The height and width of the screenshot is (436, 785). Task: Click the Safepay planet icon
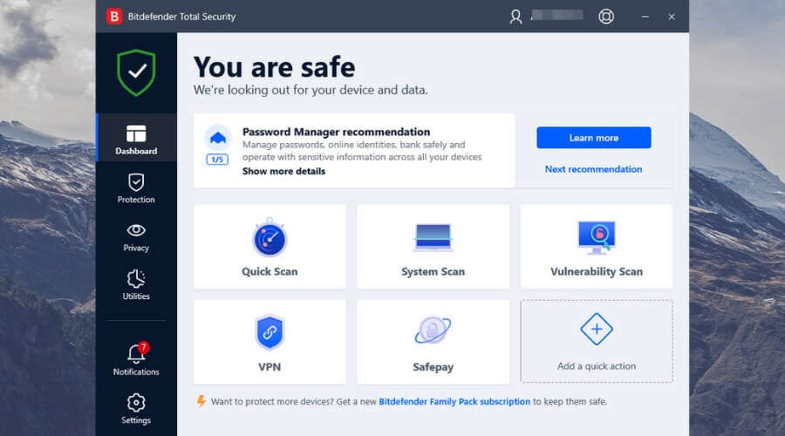(433, 330)
